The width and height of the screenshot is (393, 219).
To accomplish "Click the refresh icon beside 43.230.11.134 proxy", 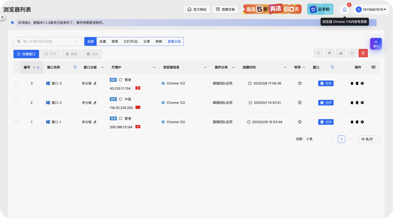I will pos(120,80).
